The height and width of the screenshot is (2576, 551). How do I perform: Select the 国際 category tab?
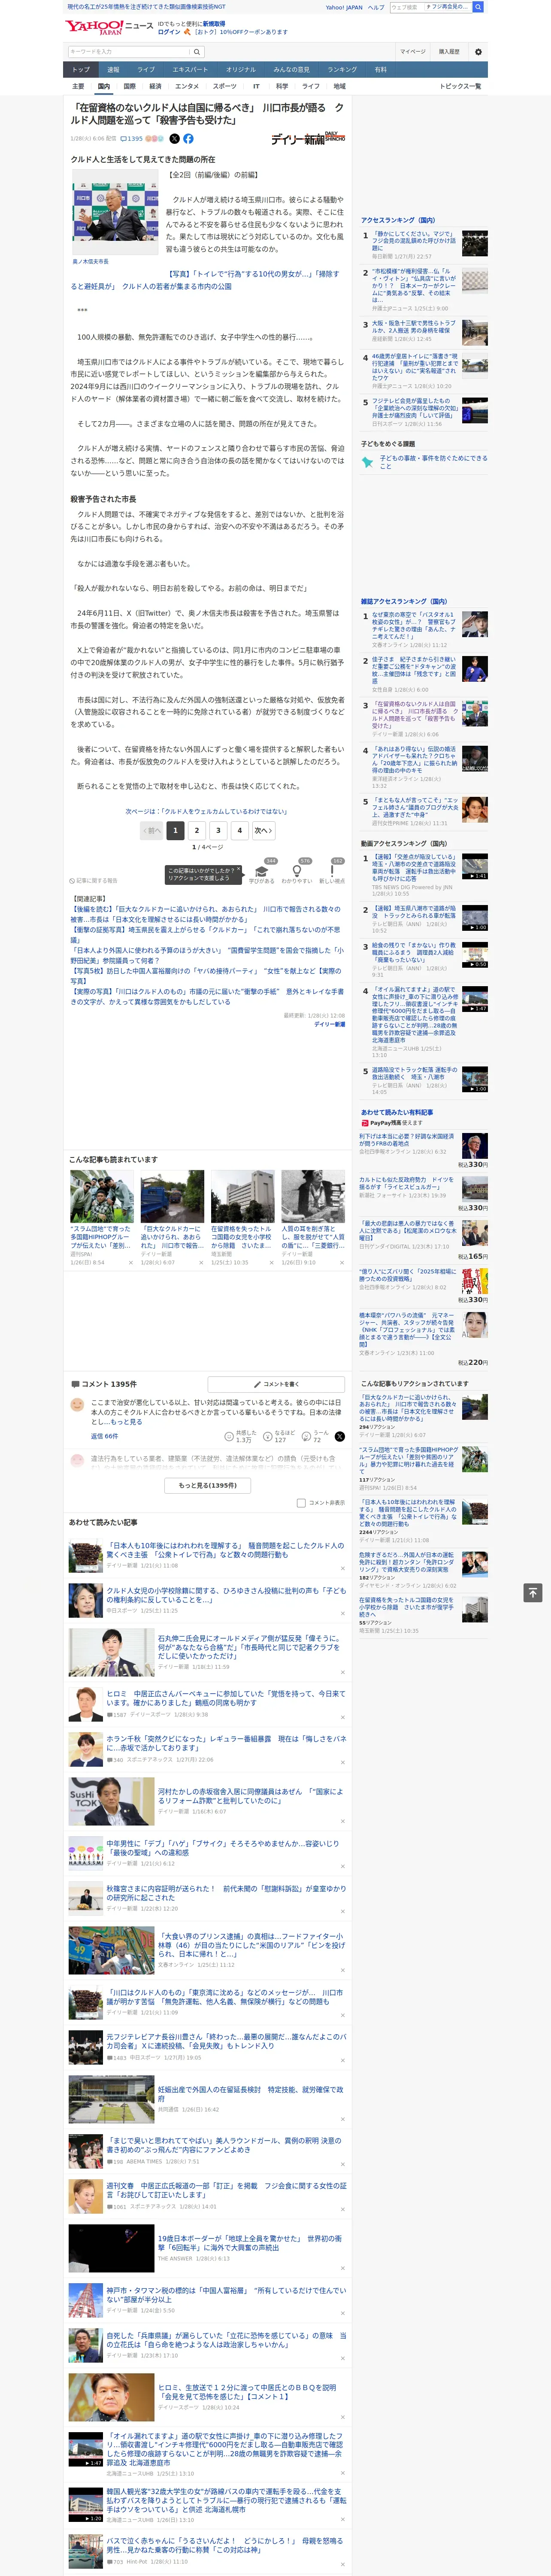pyautogui.click(x=130, y=86)
